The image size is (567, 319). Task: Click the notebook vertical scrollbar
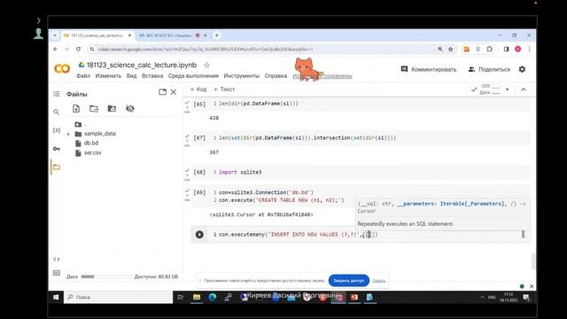pos(533,261)
